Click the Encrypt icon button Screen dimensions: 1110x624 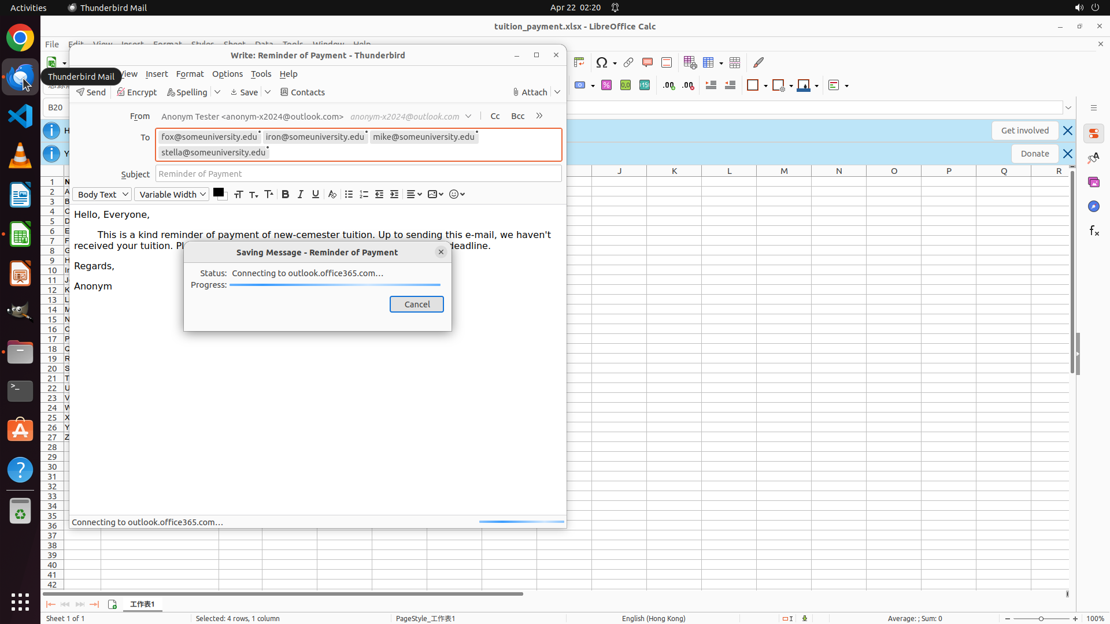(x=137, y=92)
